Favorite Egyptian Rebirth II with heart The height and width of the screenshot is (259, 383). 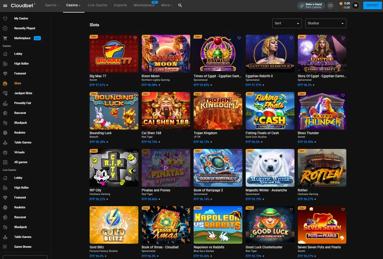(x=291, y=38)
